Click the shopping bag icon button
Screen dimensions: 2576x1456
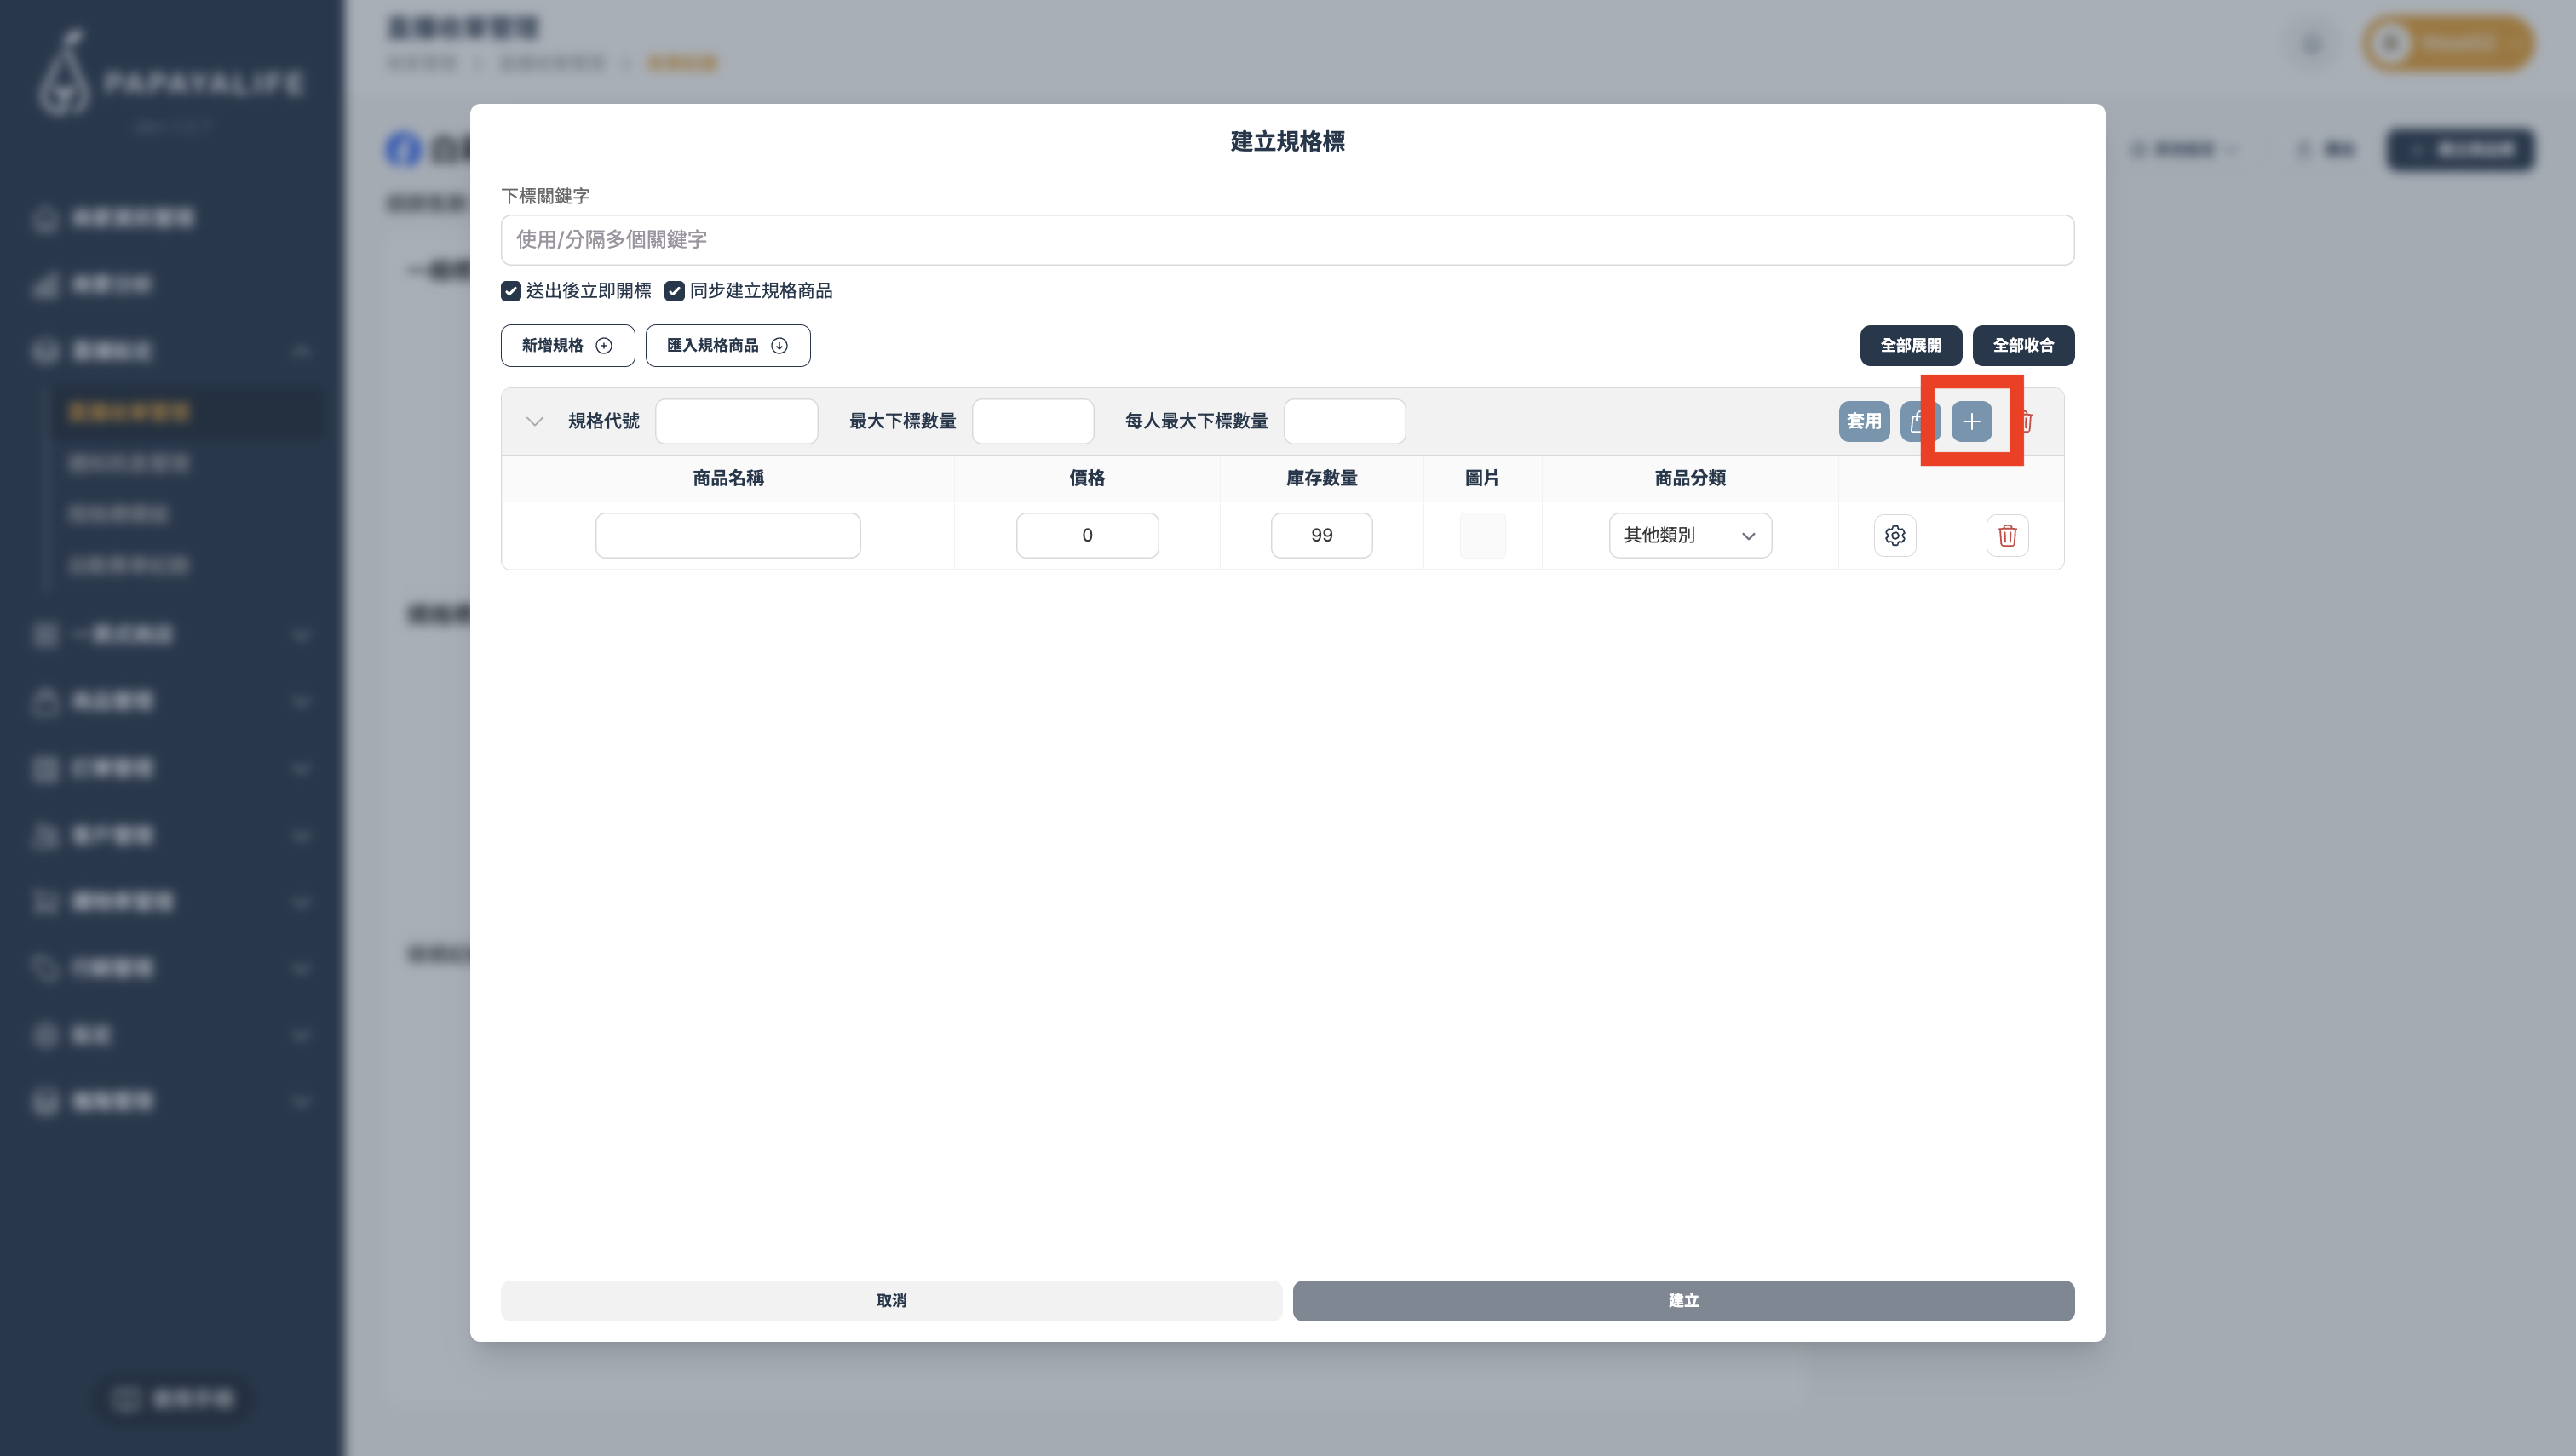1917,421
